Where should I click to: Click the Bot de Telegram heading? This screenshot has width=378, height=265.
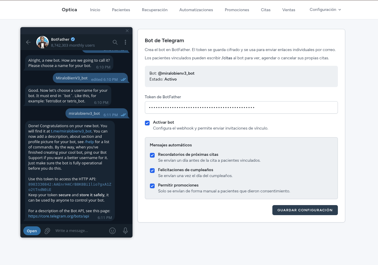pyautogui.click(x=164, y=41)
